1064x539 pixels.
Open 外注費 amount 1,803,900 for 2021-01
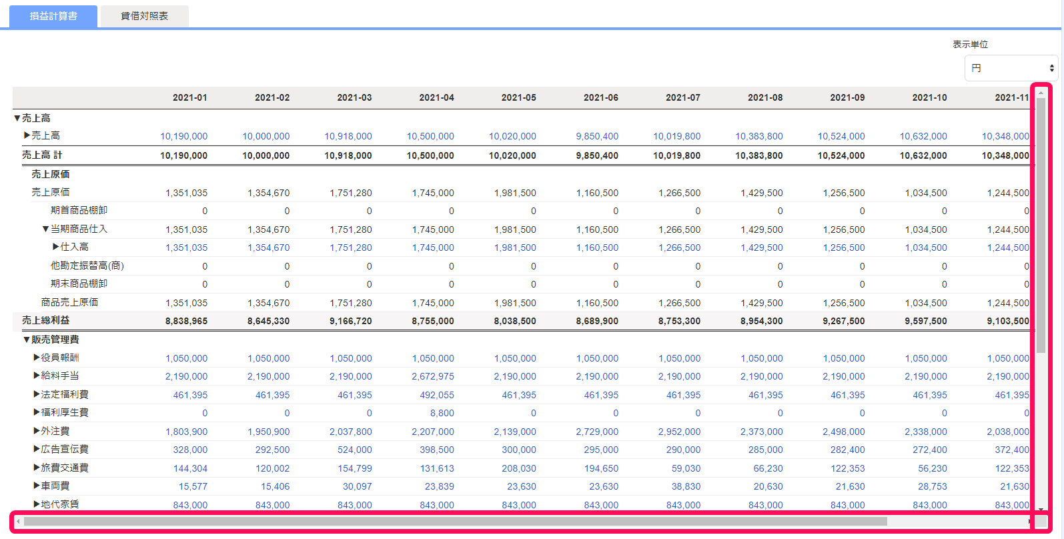187,432
